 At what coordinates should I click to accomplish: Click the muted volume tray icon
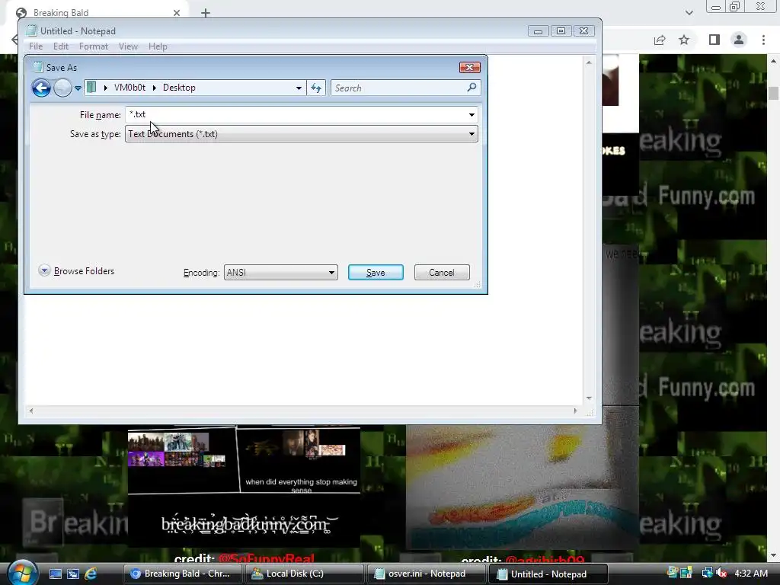coord(721,573)
